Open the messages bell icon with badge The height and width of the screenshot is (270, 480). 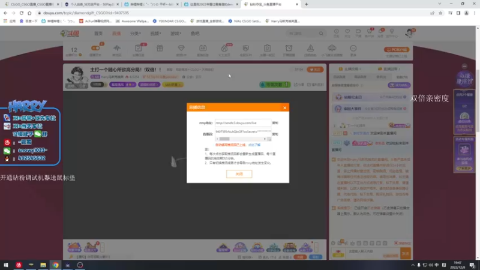(x=380, y=33)
